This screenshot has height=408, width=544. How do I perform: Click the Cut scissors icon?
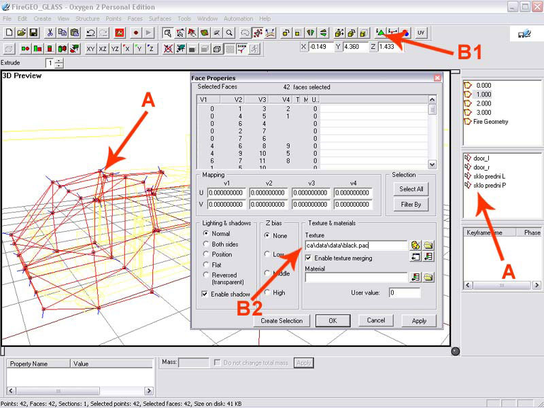[x=48, y=33]
